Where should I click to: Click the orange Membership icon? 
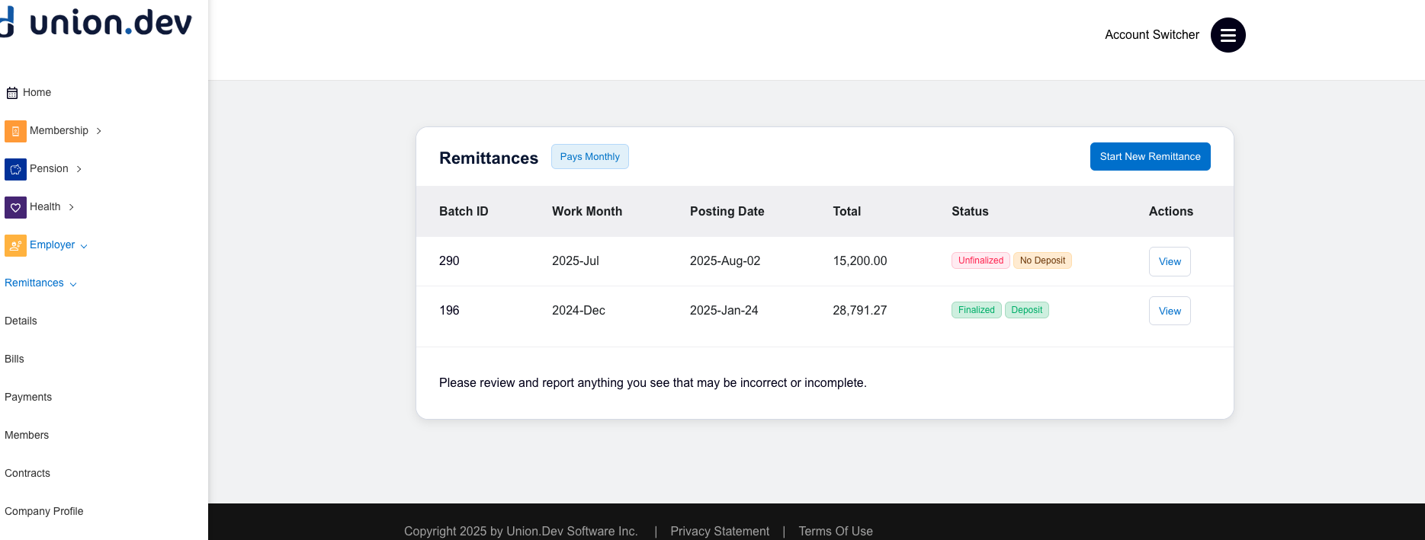point(15,131)
